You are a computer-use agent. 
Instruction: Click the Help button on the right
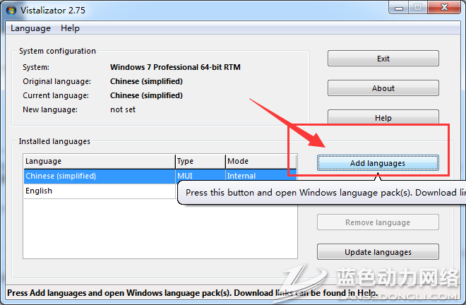(x=383, y=118)
